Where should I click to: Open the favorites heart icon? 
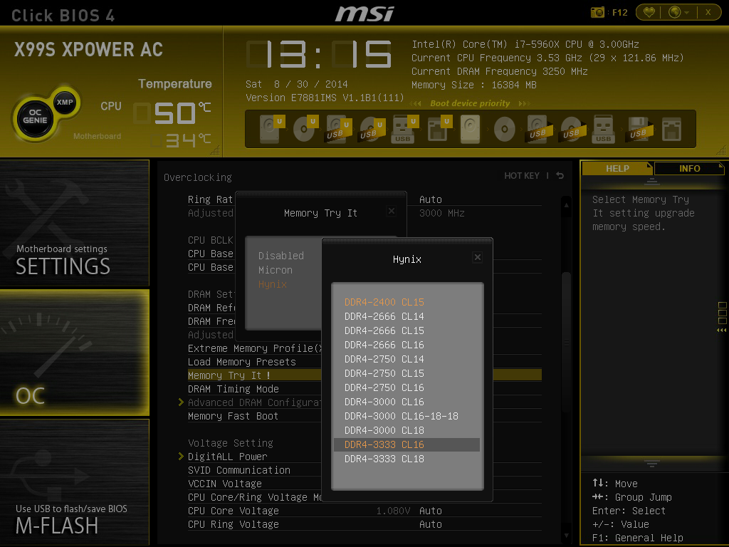tap(649, 12)
